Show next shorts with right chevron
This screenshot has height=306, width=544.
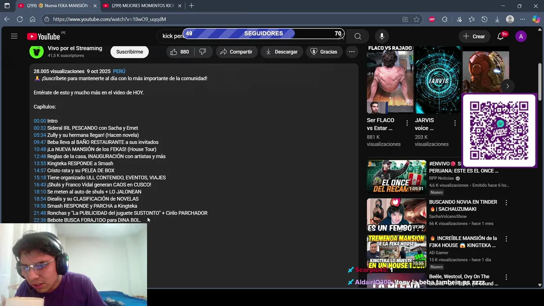point(507,86)
